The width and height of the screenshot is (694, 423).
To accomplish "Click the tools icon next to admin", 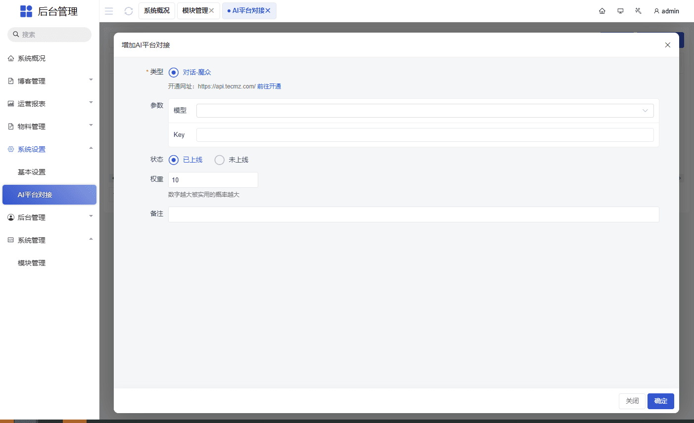I will pyautogui.click(x=638, y=11).
